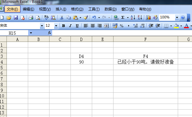Toggle Italic formatting
The image size is (192, 117).
(70, 26)
